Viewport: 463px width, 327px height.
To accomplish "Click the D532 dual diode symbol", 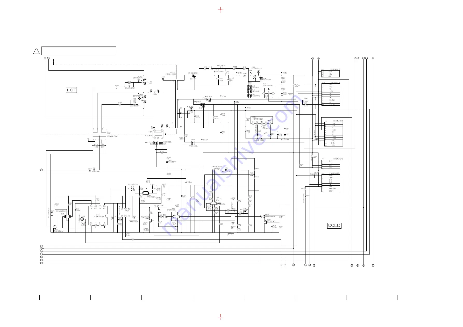I will coord(193,143).
